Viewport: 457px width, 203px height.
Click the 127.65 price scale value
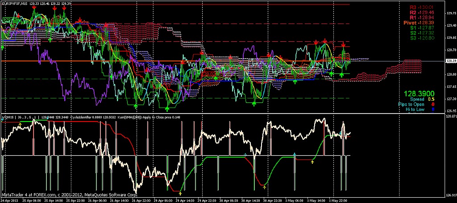(451, 86)
